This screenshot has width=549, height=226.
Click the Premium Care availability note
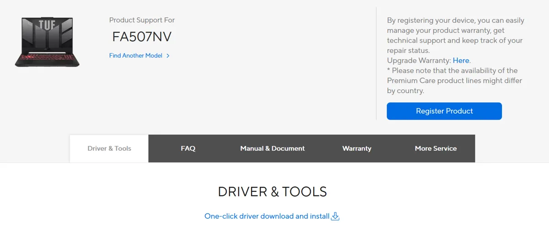pyautogui.click(x=454, y=81)
